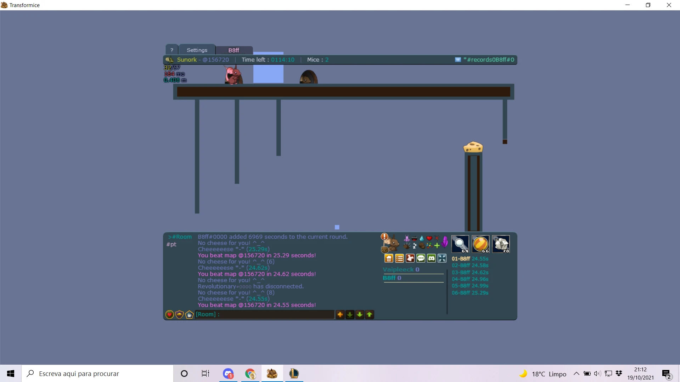The height and width of the screenshot is (382, 680).
Task: Click record entry 02-B8ff 24.58s
Action: coord(470,266)
